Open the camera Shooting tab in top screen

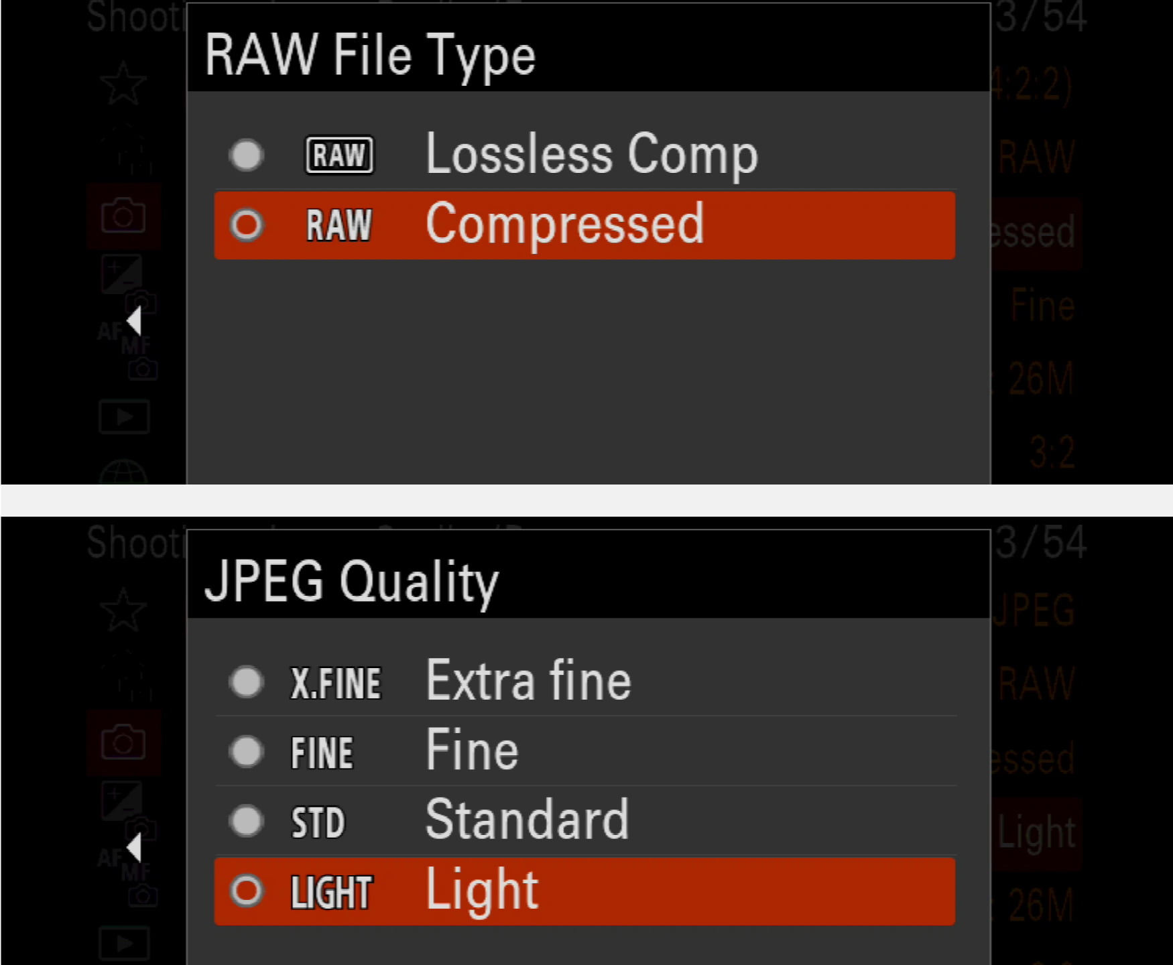(123, 216)
